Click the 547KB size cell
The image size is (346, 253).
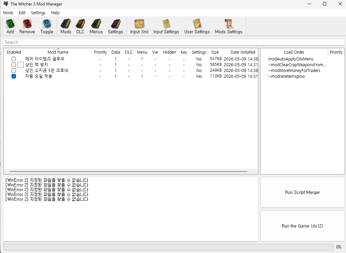click(x=216, y=59)
